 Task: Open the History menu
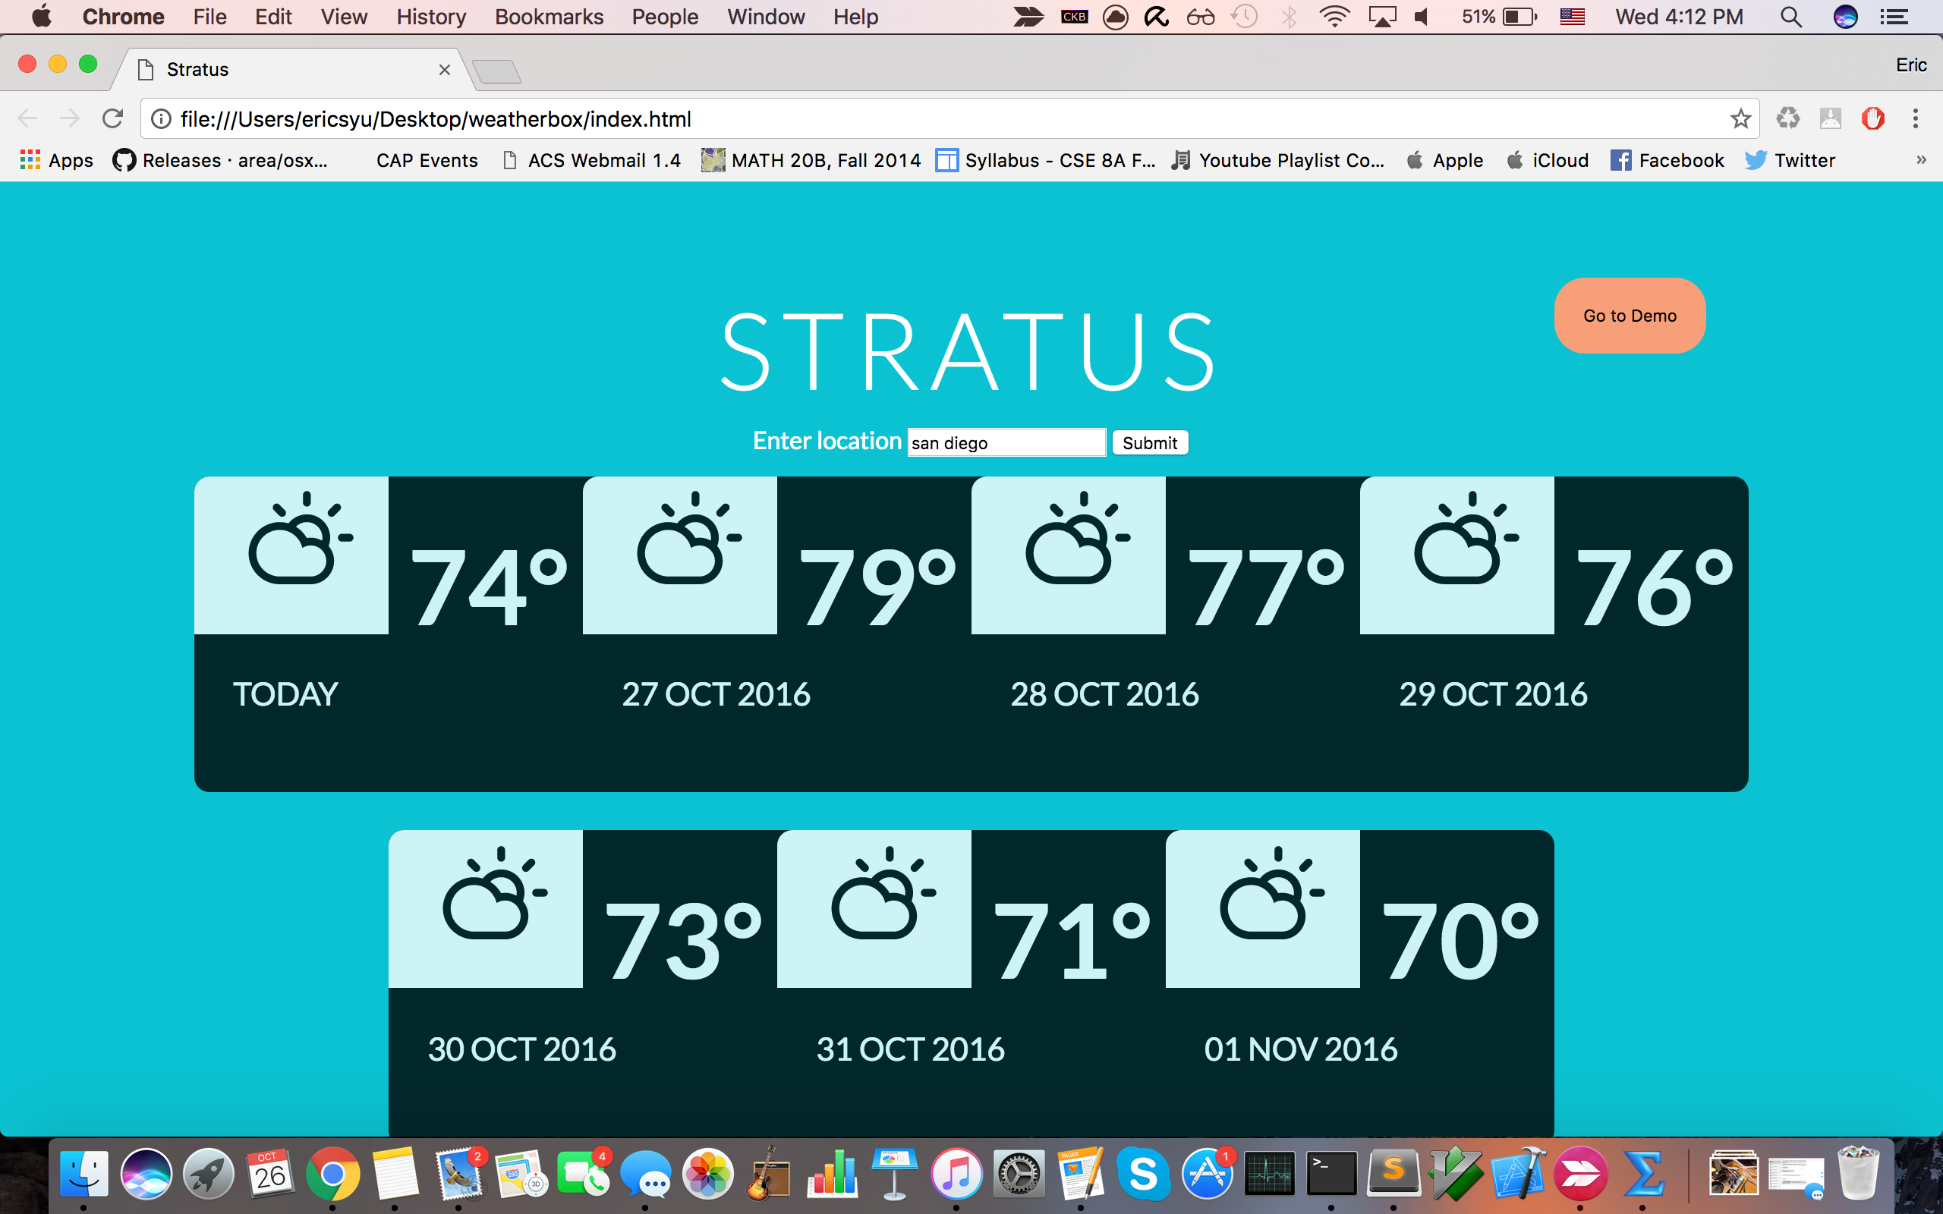(x=430, y=17)
